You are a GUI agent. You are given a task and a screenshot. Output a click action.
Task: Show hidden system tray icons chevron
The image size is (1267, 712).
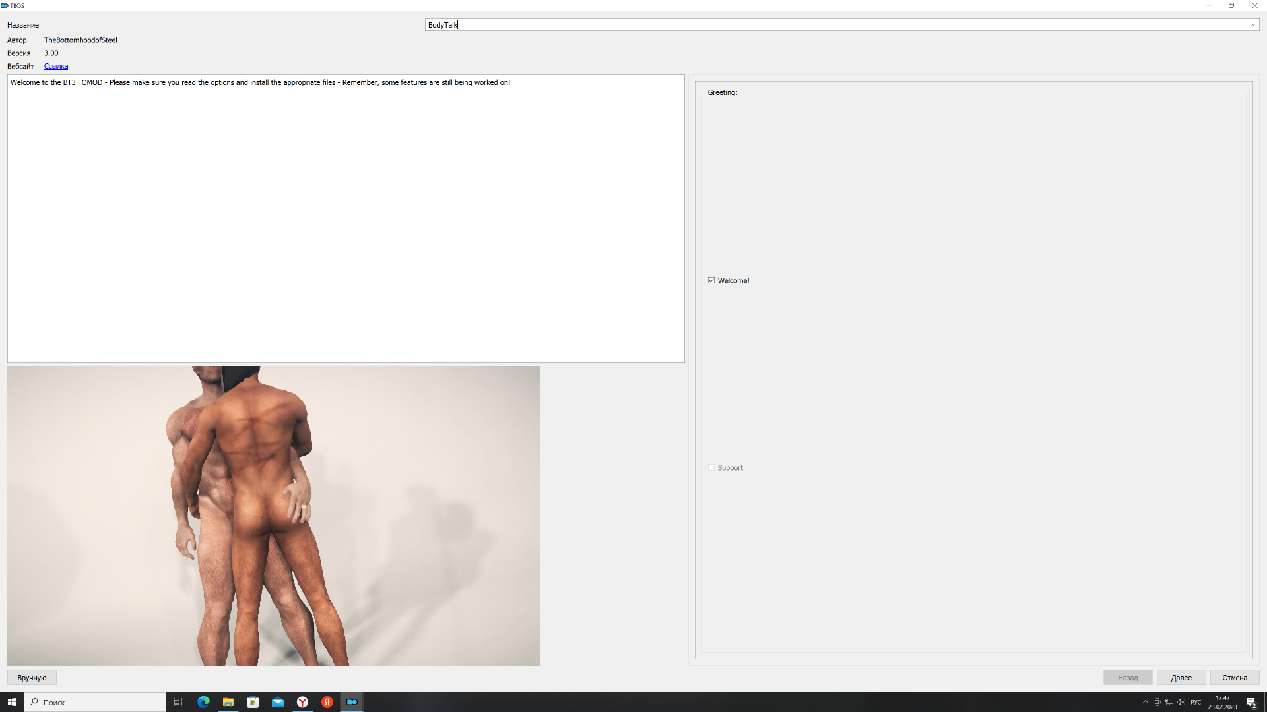[1146, 702]
